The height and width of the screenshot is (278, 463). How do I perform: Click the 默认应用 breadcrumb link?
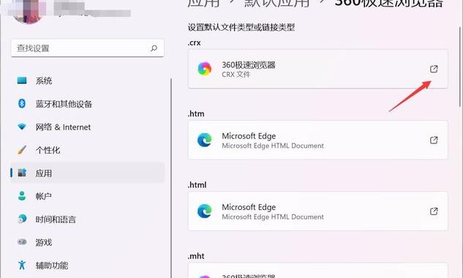(x=277, y=3)
